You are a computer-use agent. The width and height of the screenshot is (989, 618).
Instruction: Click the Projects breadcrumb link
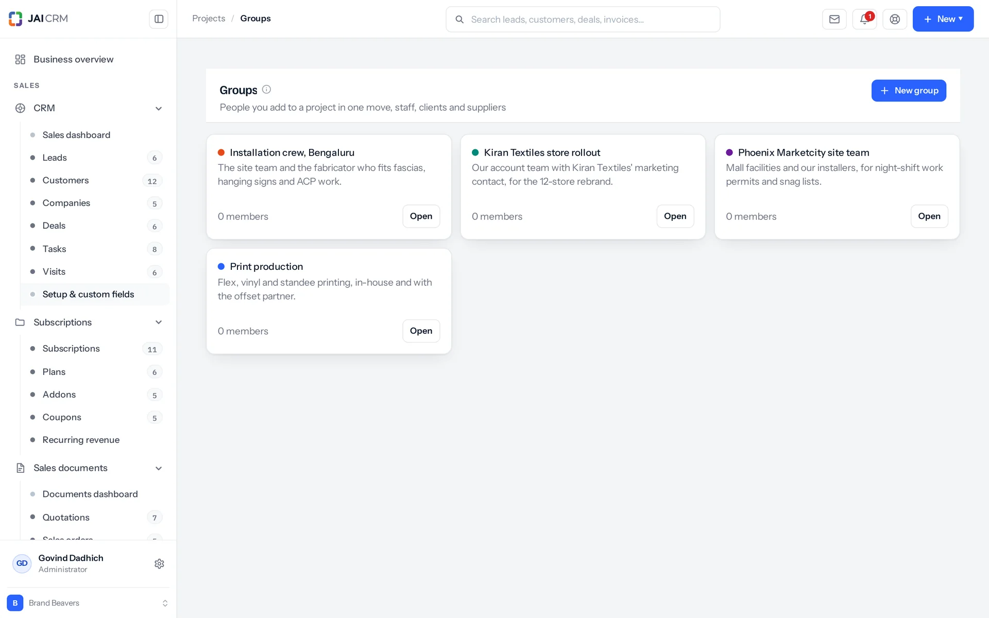[209, 19]
